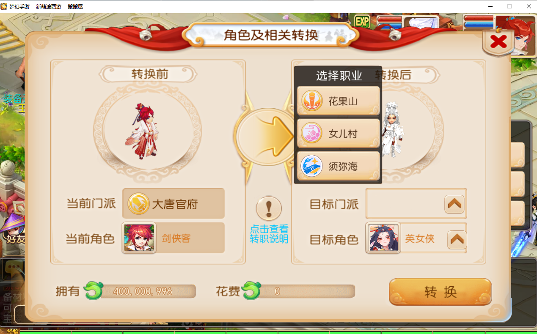Open the empty 目标门派 selection field
537x334 pixels.
[x=416, y=204]
